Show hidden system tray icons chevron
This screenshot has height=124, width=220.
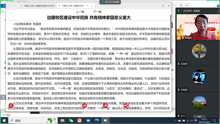175,121
